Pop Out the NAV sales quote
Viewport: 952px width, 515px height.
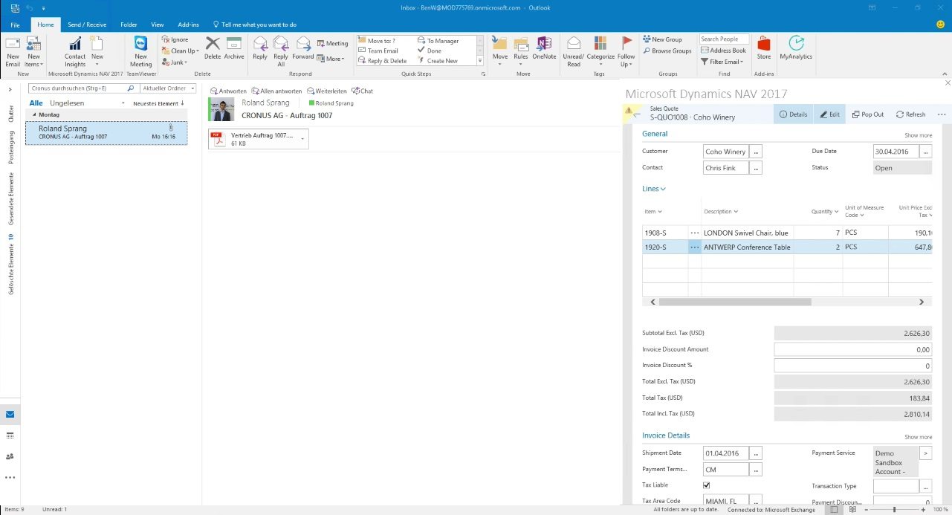868,114
